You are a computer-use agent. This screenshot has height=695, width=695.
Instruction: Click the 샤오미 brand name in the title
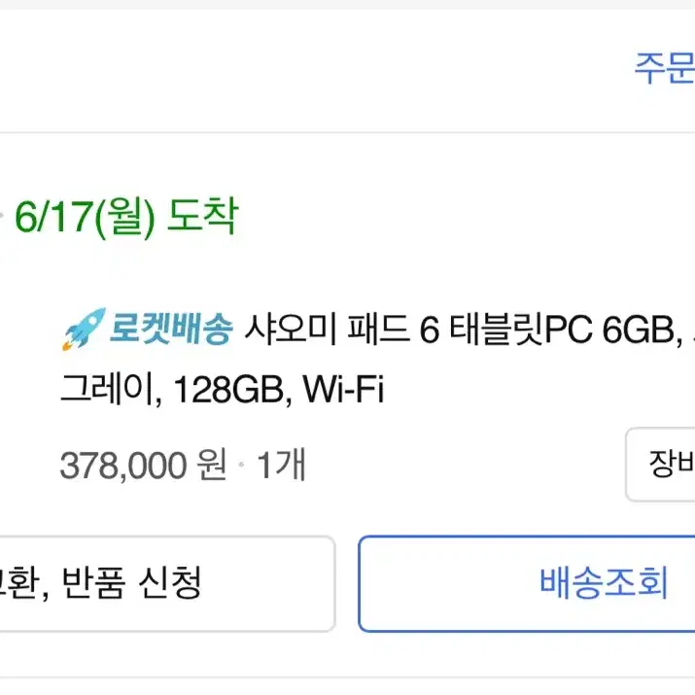291,330
